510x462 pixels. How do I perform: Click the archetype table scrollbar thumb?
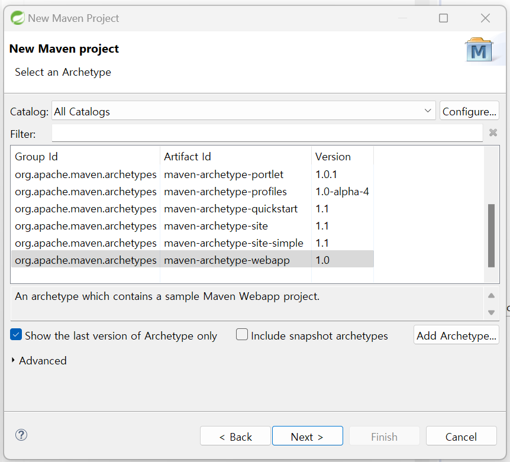pyautogui.click(x=491, y=235)
